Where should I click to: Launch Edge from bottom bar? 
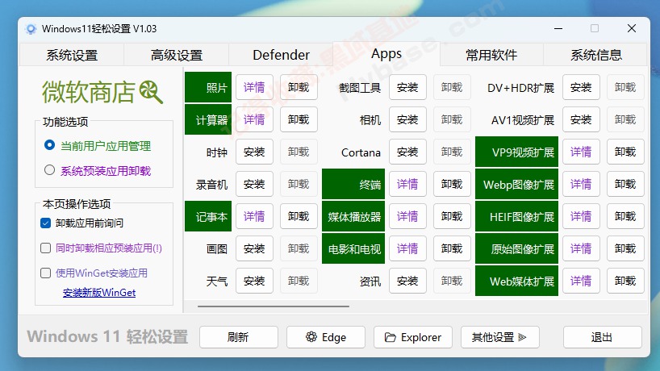tap(326, 337)
